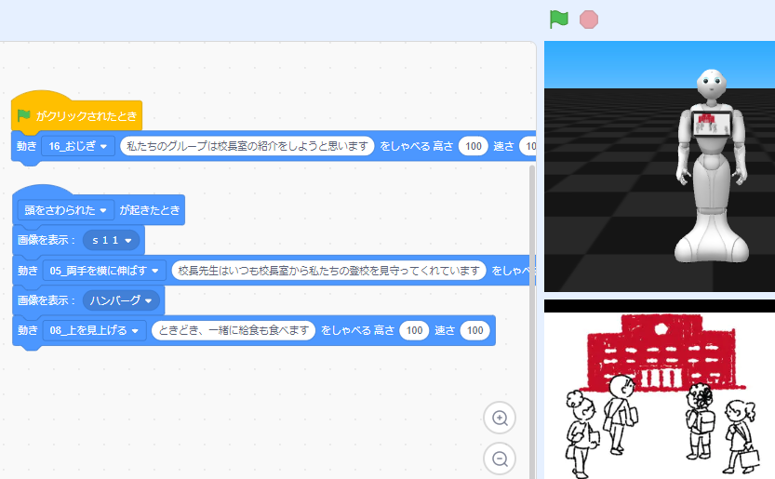Open the 08_上を見上げる motion dropdown
The height and width of the screenshot is (479, 775).
point(94,331)
